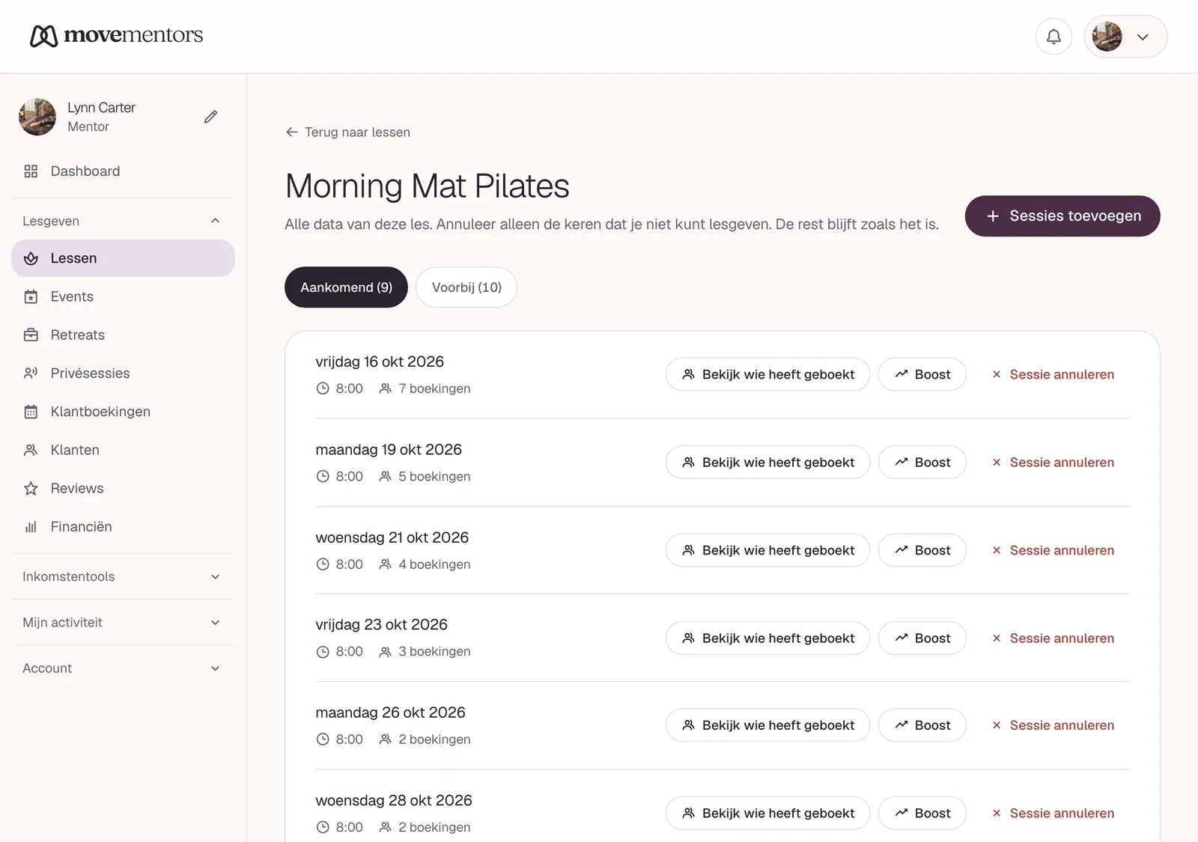The width and height of the screenshot is (1198, 842).
Task: Cancel the woensdag 28 okt 2026 session
Action: pos(1053,814)
